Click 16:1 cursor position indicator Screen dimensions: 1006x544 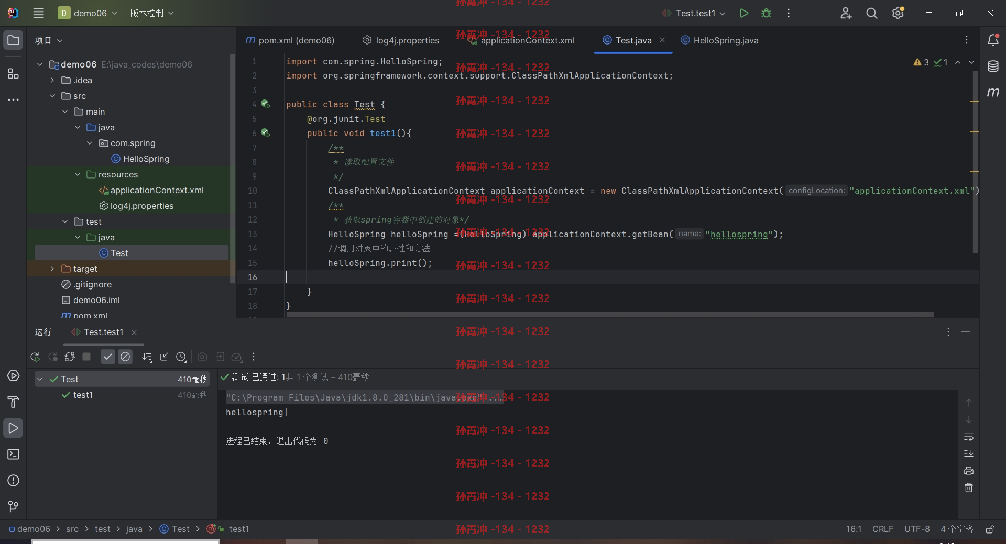[x=854, y=529]
